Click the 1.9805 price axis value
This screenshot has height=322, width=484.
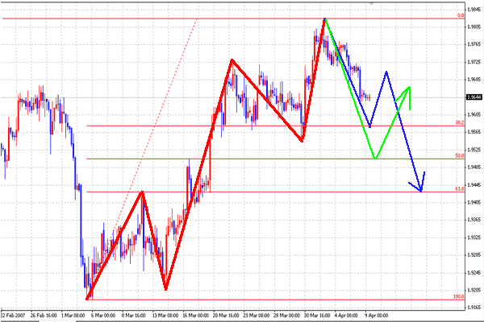pyautogui.click(x=474, y=27)
